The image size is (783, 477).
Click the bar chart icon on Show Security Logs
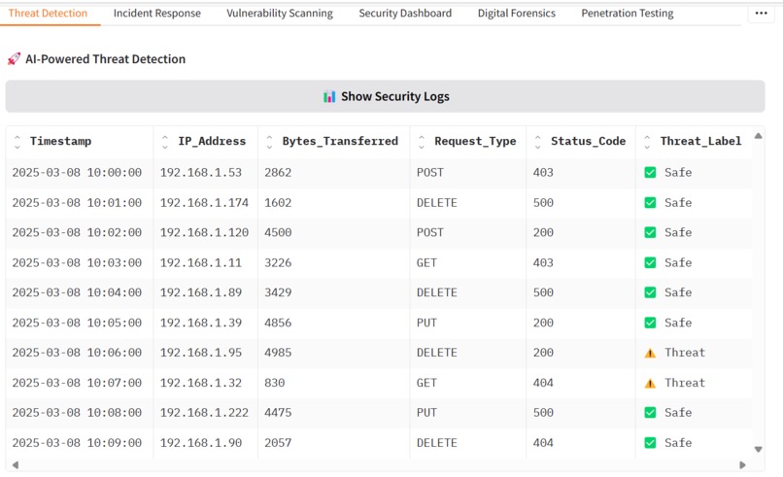click(x=329, y=96)
